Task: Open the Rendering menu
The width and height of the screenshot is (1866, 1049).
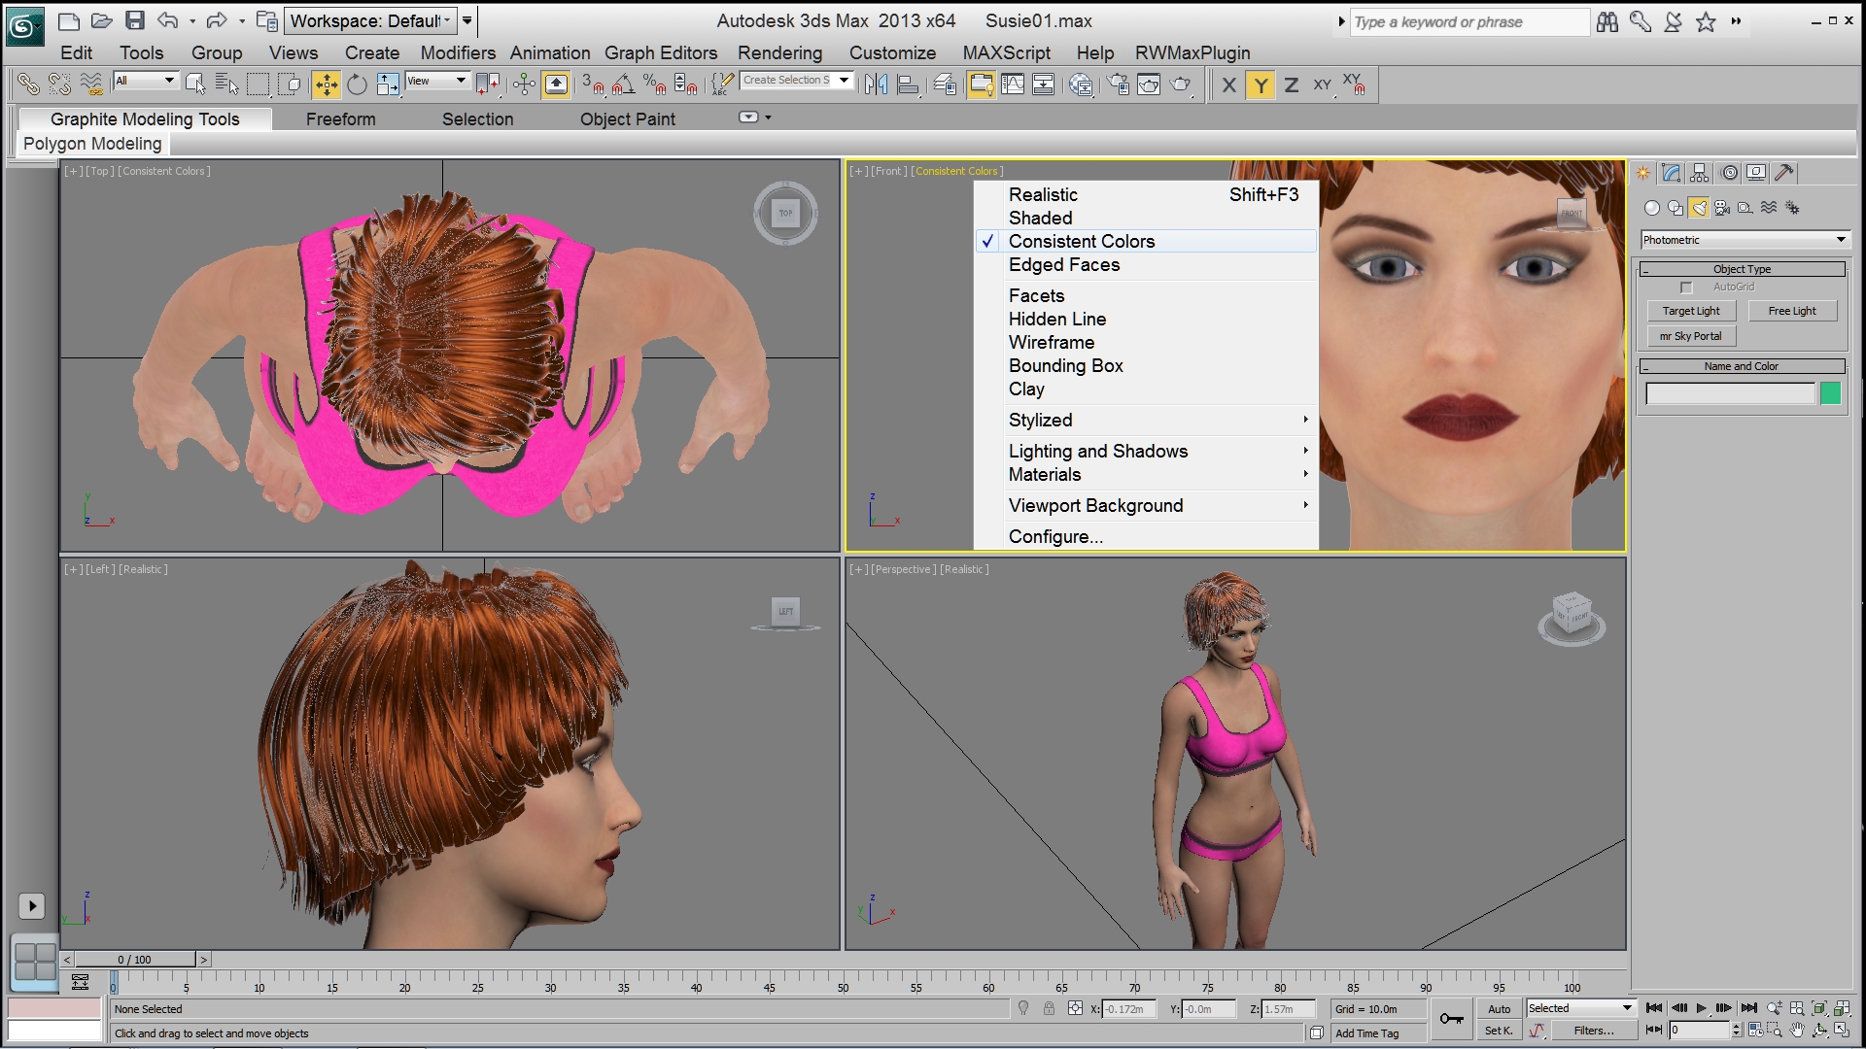Action: [x=779, y=52]
